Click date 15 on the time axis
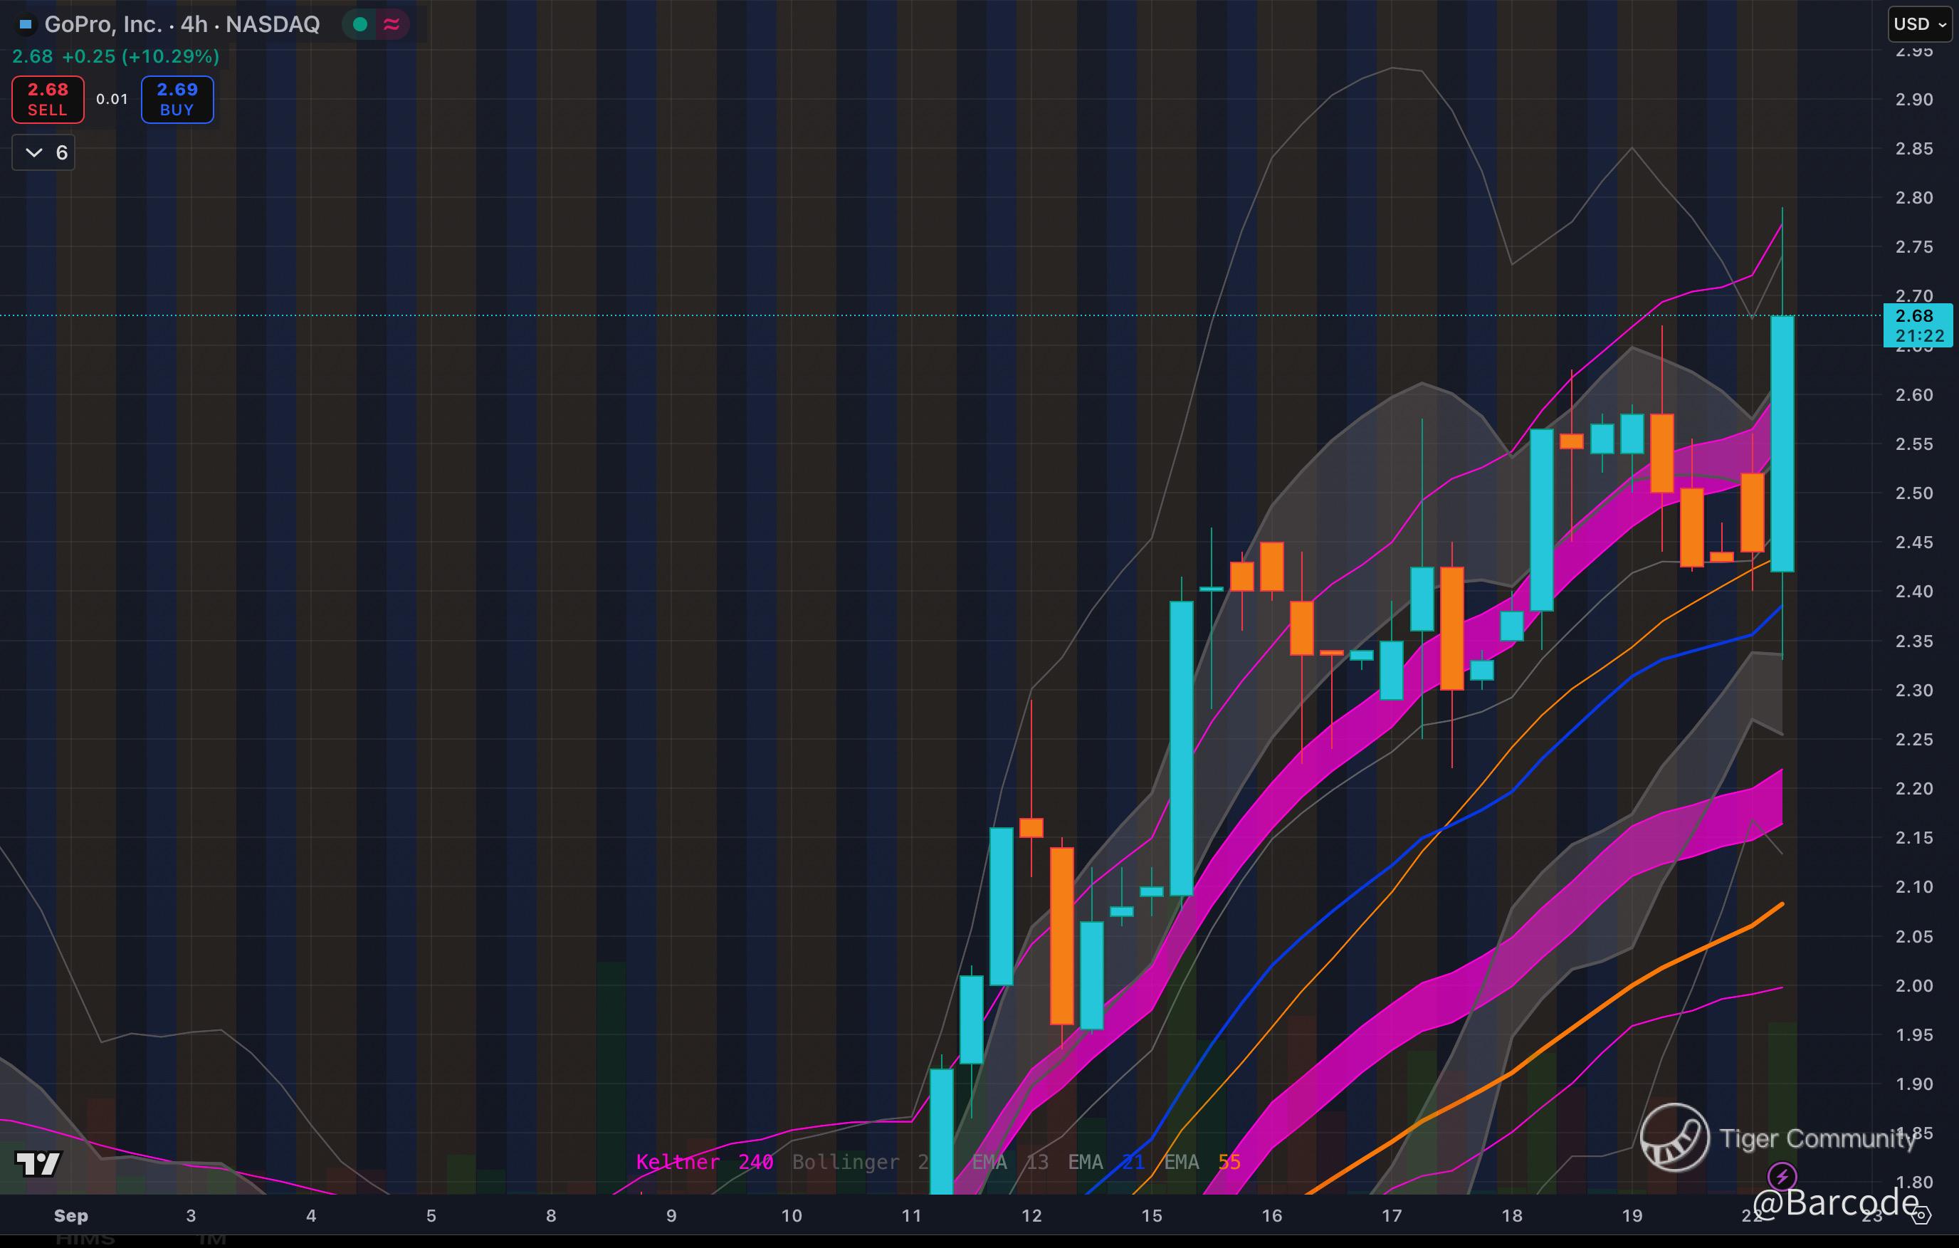 pos(1151,1215)
